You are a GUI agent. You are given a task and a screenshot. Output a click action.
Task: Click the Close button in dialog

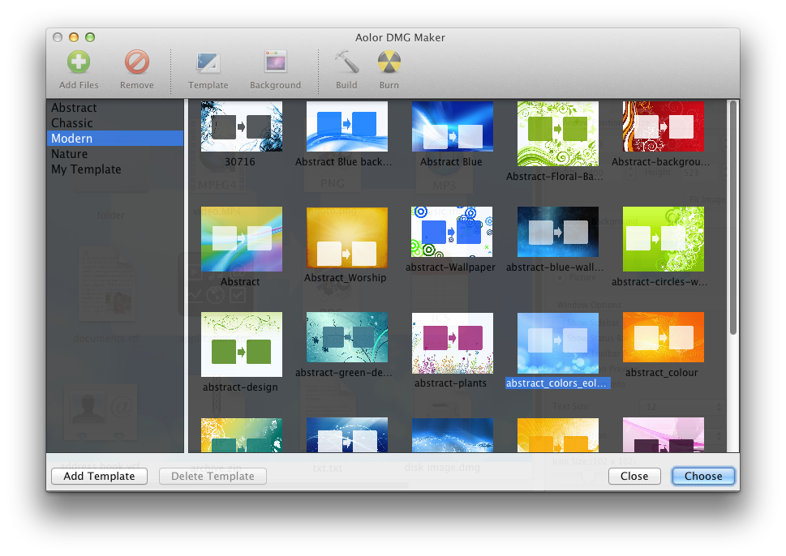coord(634,477)
